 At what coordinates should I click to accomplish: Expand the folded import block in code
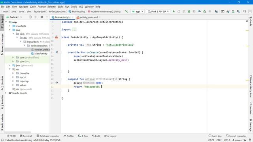[x=74, y=30]
